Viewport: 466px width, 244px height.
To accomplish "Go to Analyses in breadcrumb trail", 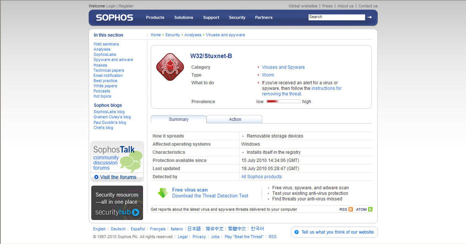I will pyautogui.click(x=193, y=35).
